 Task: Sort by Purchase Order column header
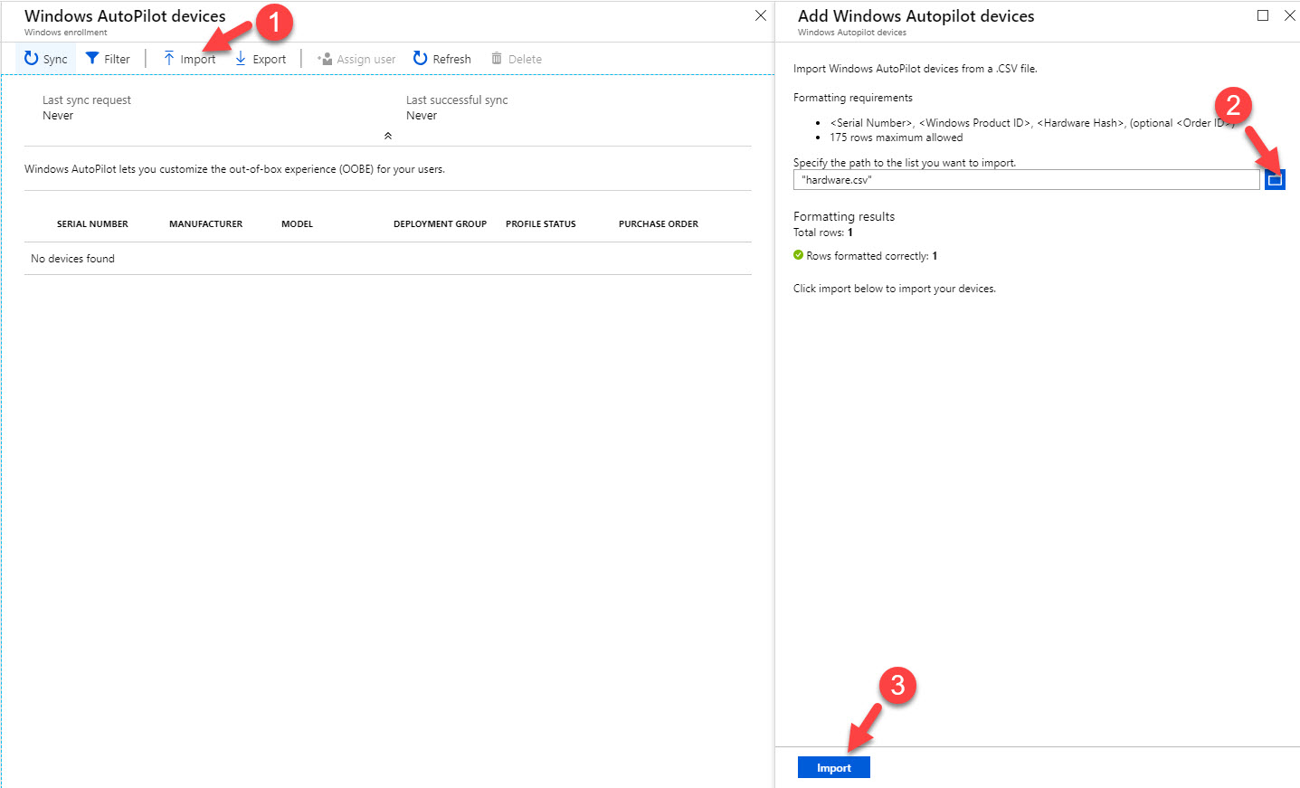click(659, 224)
